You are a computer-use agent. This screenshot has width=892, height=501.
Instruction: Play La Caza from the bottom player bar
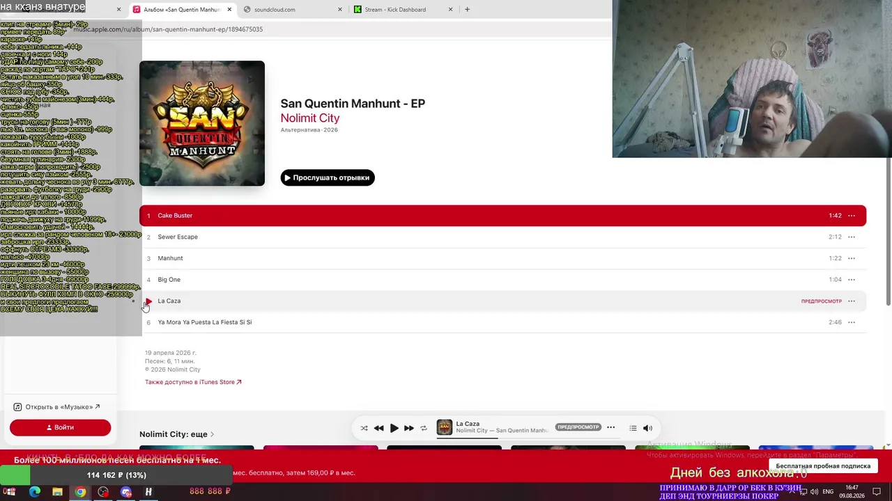394,428
